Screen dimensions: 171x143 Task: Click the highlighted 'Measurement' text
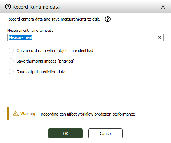pyautogui.click(x=21, y=37)
